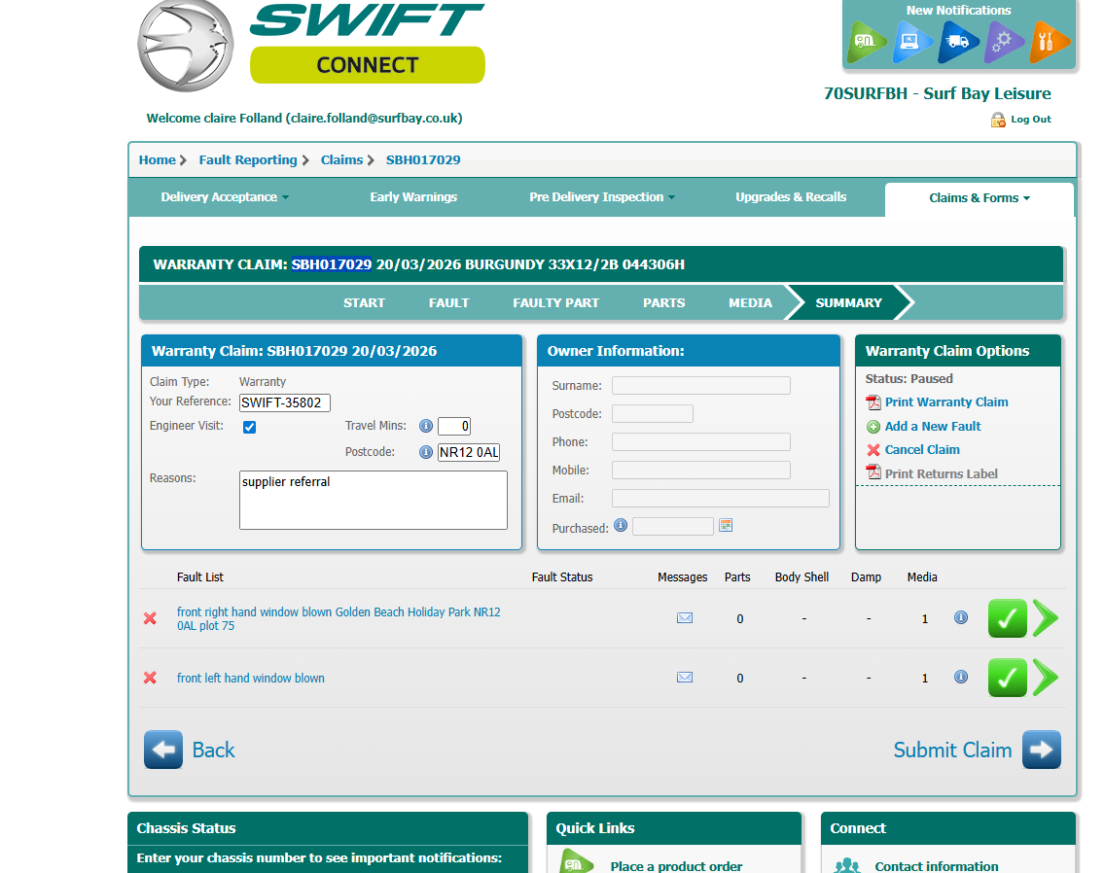The height and width of the screenshot is (873, 1105).
Task: Click the padlock icon beside Log Out
Action: [998, 120]
